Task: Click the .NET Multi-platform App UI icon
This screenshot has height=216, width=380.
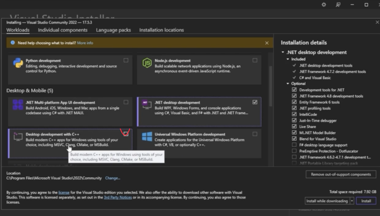Action: 18,105
